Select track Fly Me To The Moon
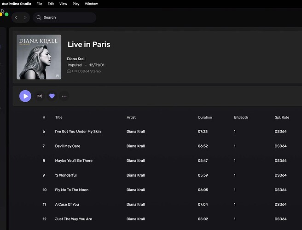 click(x=71, y=190)
